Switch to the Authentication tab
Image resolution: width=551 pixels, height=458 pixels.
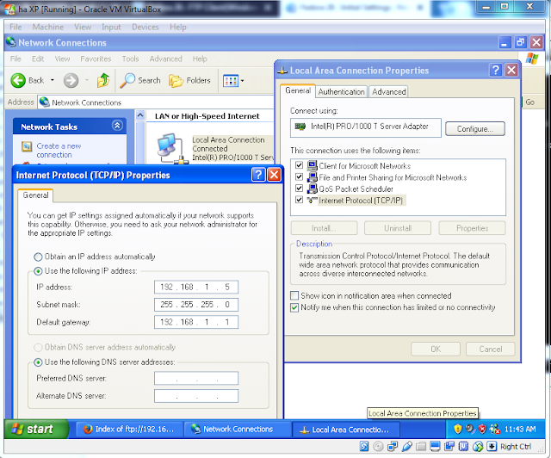point(341,92)
